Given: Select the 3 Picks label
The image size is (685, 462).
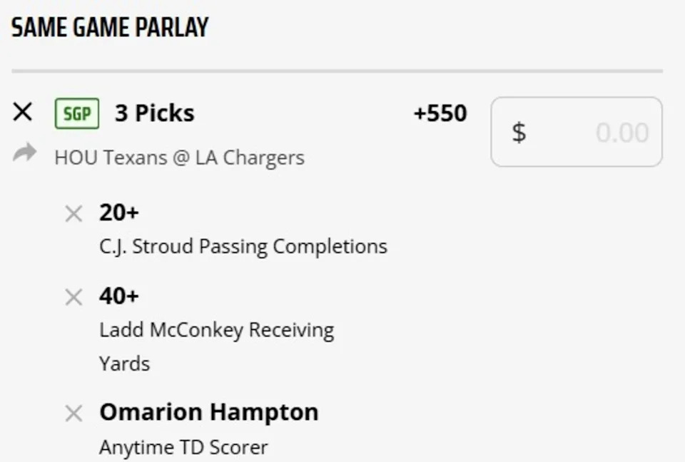Looking at the screenshot, I should coord(154,113).
